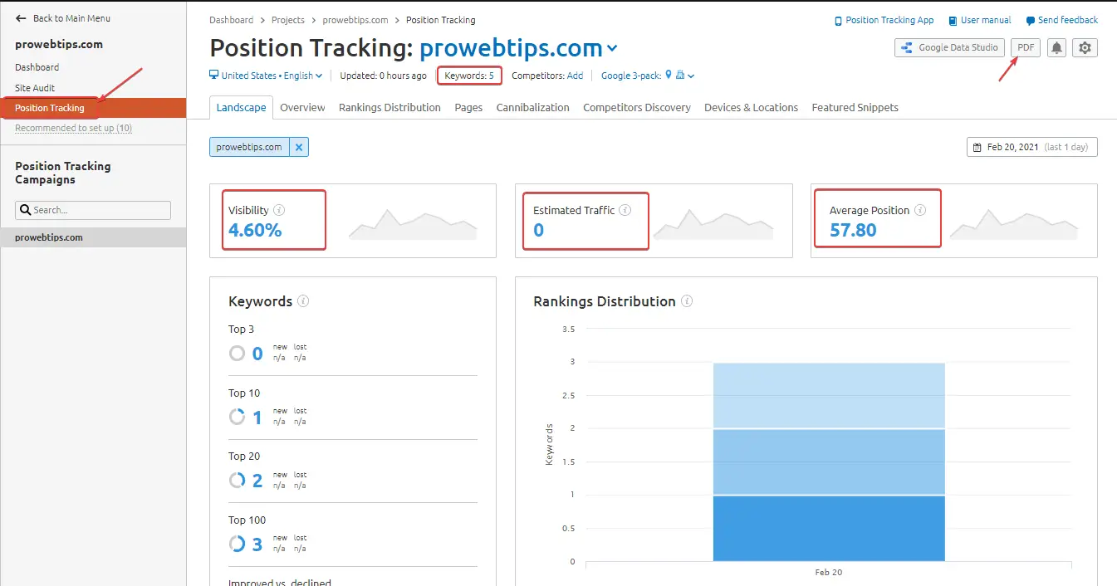Click the Visibility sparkline chart
Image resolution: width=1117 pixels, height=586 pixels.
click(x=413, y=224)
